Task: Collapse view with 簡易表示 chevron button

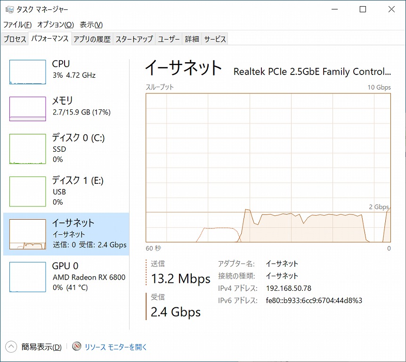Action: 11,347
